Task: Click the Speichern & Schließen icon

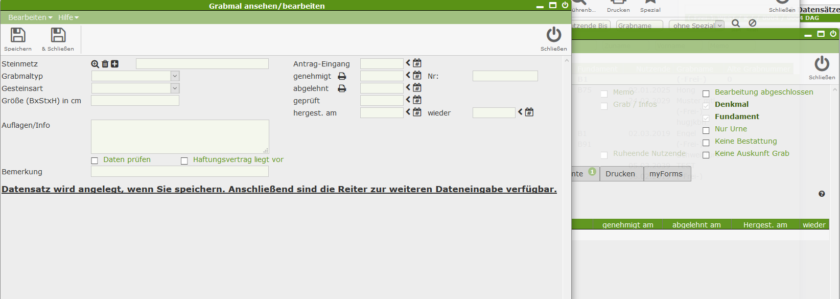Action: (x=58, y=36)
